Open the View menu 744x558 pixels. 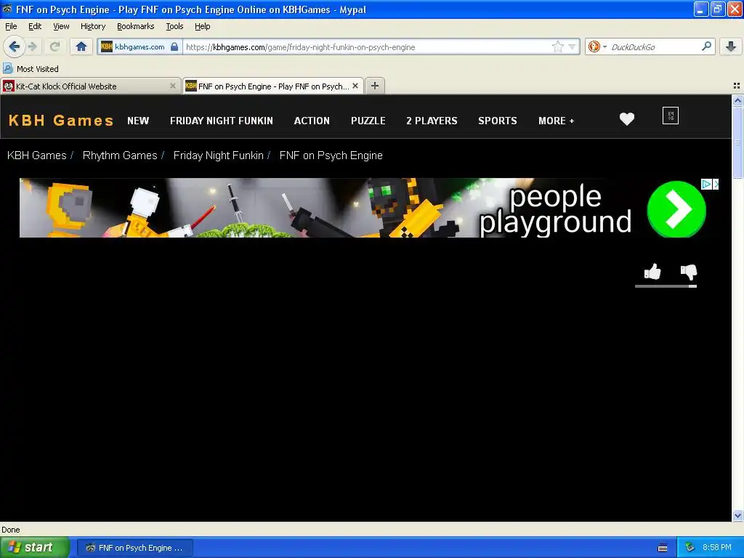tap(61, 26)
